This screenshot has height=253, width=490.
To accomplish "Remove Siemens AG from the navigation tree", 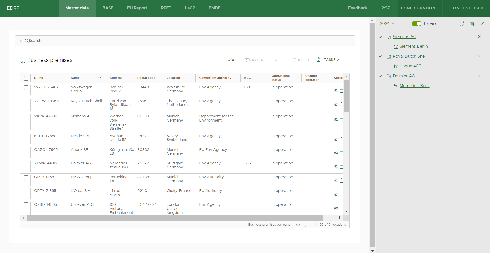I will point(479,37).
